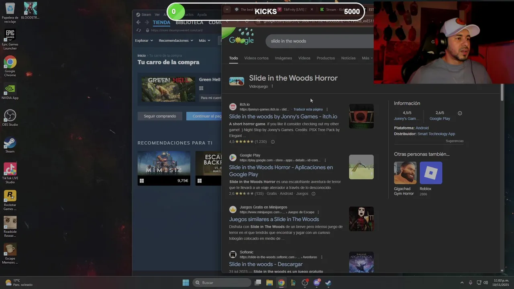514x289 pixels.
Task: Open Discord from the taskbar
Action: click(x=317, y=283)
